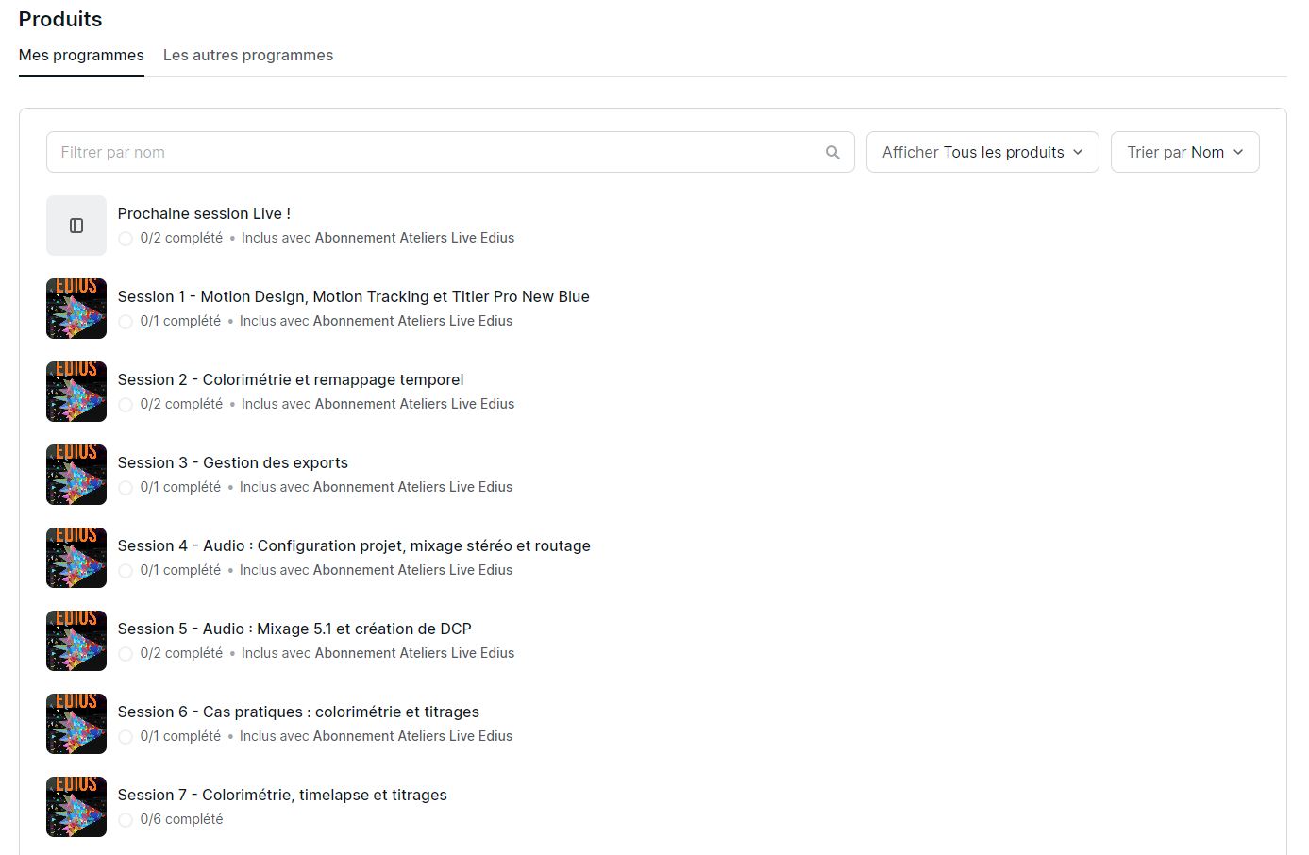Open the Session 7 course thumbnail

point(76,807)
